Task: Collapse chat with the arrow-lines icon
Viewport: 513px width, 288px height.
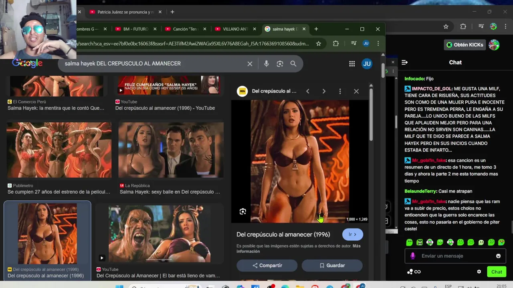Action: pos(404,62)
